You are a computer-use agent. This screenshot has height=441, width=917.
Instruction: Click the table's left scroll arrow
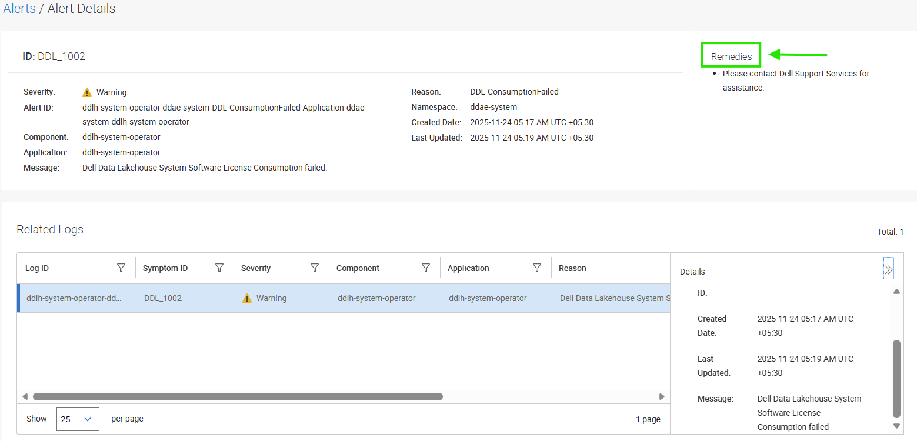point(25,397)
